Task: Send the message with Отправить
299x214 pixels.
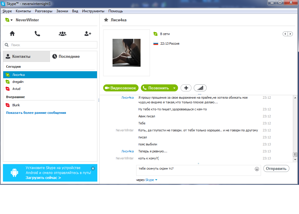Action: tap(276, 168)
